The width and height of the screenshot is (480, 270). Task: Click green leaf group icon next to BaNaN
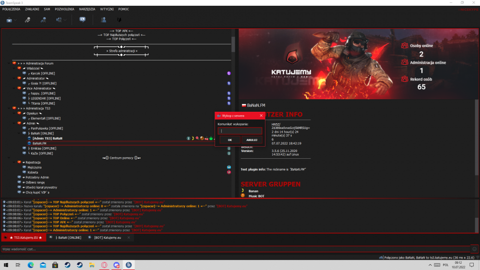pyautogui.click(x=211, y=138)
